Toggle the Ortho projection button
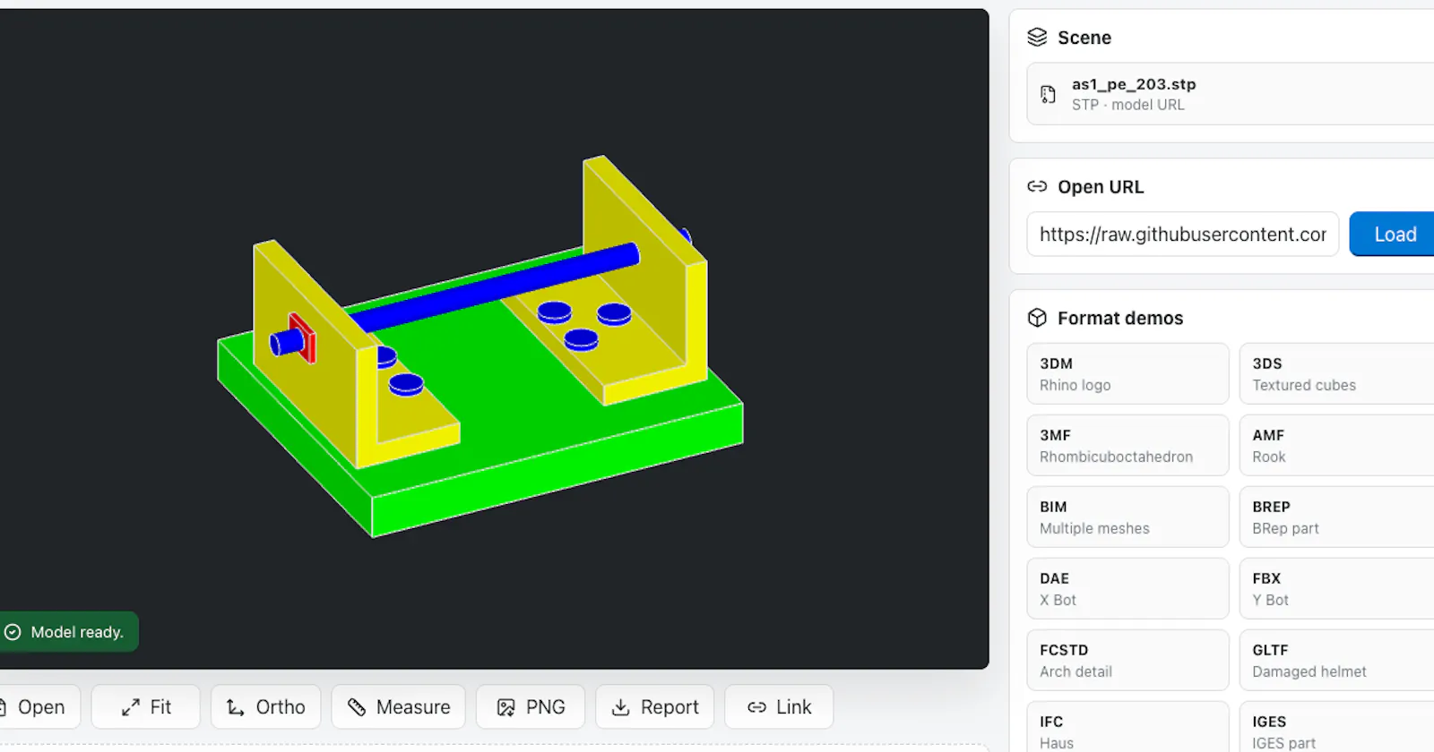 pyautogui.click(x=265, y=707)
